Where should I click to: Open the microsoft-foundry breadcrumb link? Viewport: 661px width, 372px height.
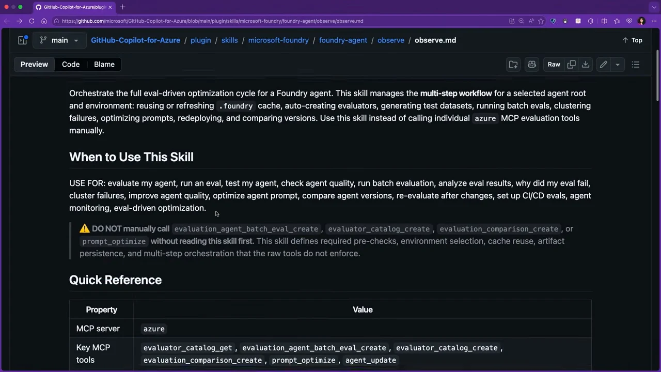tap(278, 40)
